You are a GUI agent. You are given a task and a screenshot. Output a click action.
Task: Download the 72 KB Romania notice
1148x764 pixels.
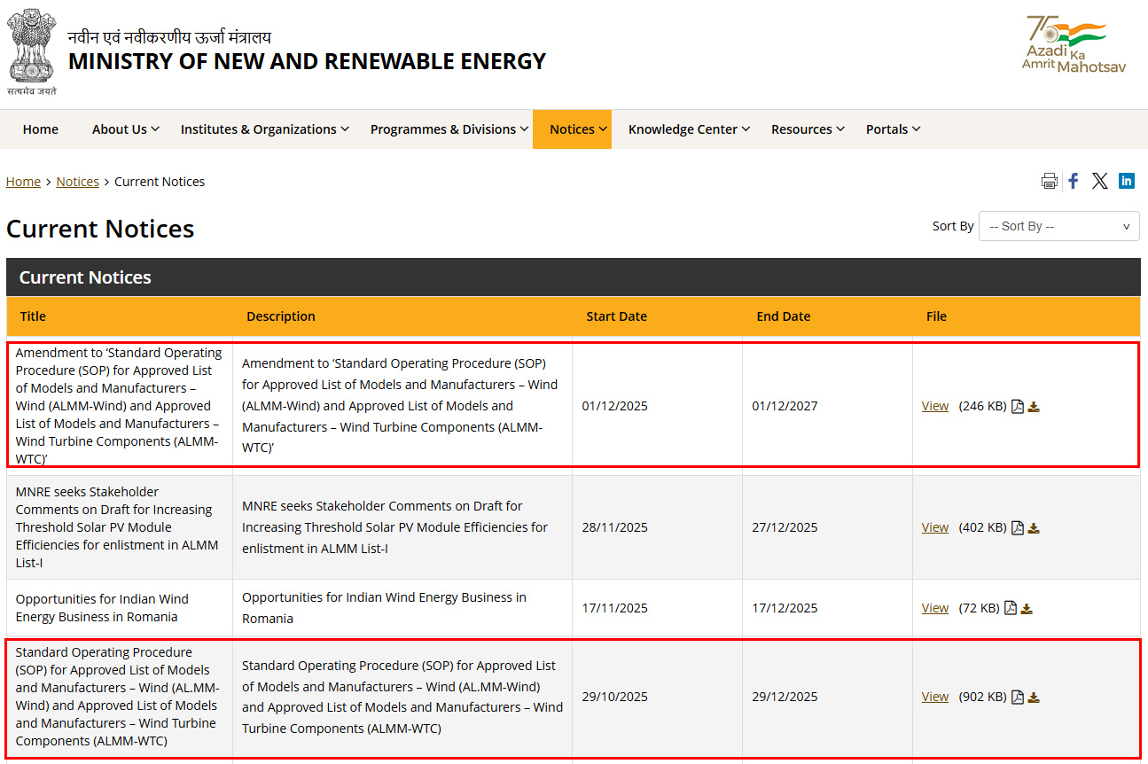[1027, 609]
